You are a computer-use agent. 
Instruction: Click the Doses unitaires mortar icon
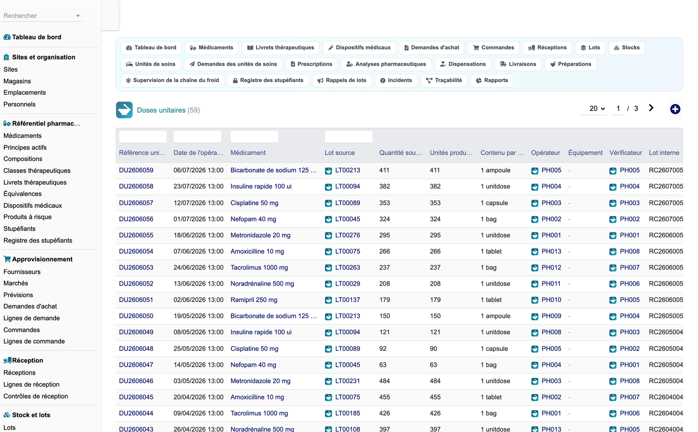124,110
